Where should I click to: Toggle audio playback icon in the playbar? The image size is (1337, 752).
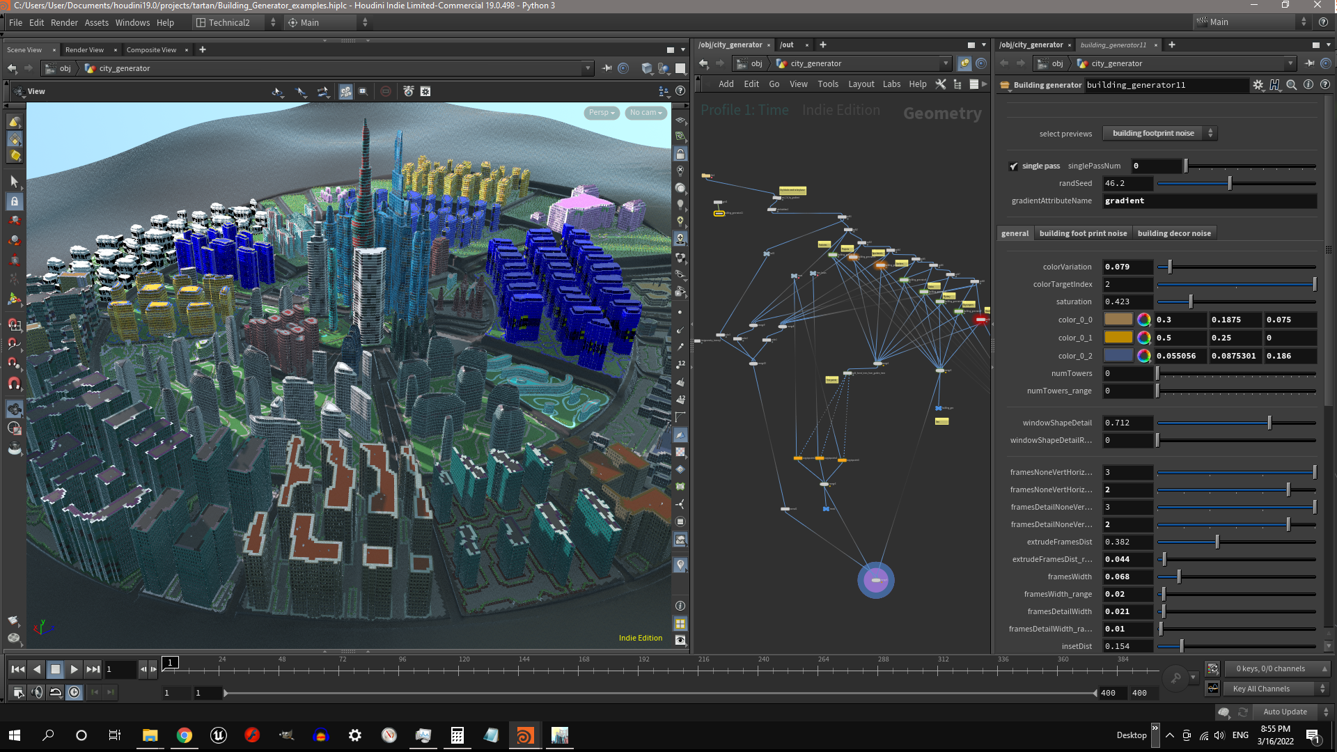click(37, 691)
